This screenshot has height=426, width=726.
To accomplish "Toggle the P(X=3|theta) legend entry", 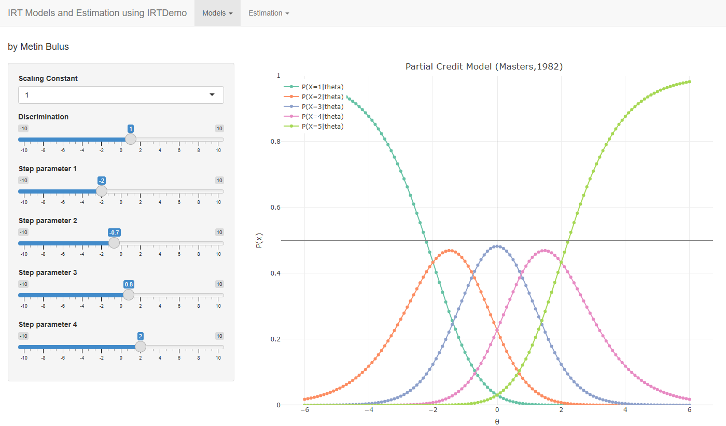I will [x=314, y=106].
